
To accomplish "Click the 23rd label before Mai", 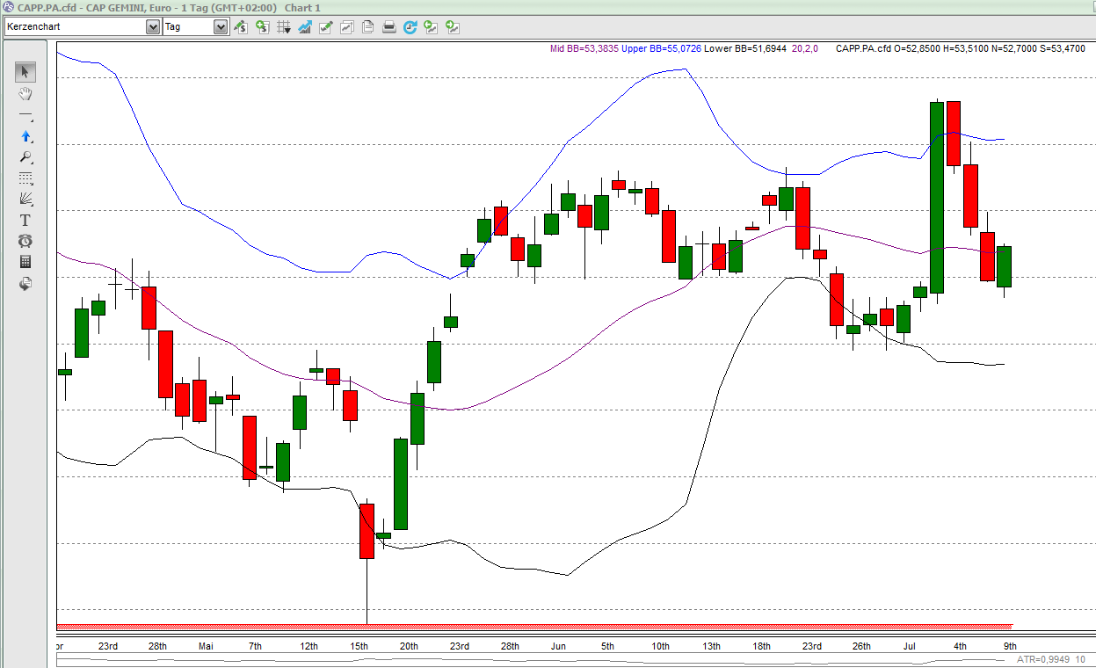I will click(108, 647).
